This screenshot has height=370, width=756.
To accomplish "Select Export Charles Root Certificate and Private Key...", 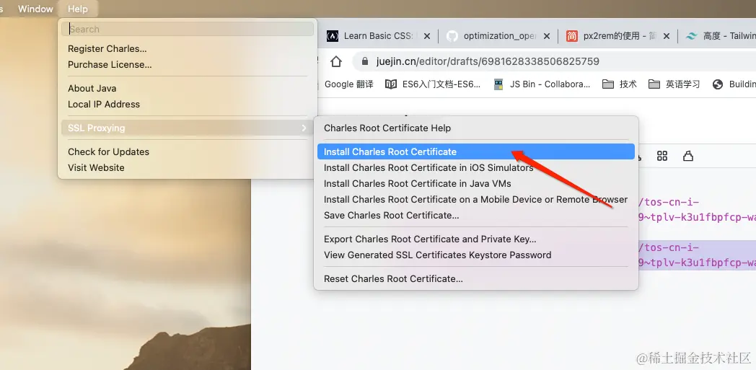I will tap(430, 239).
